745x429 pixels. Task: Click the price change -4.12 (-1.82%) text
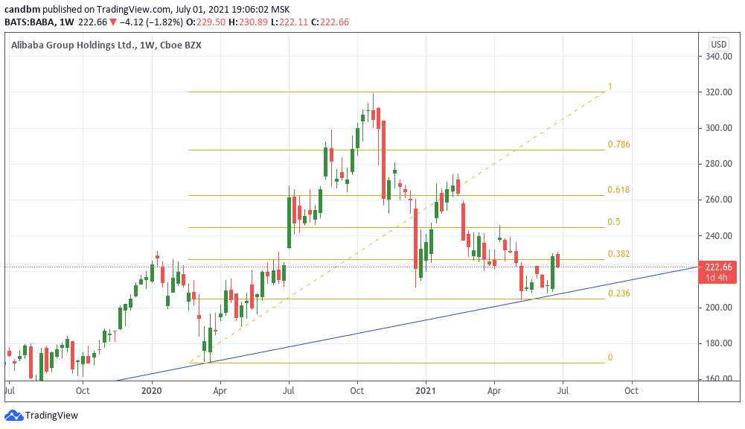(x=151, y=22)
